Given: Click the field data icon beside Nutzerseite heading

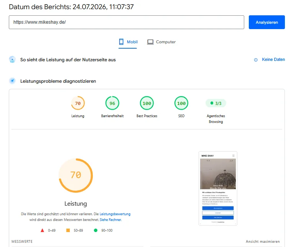Looking at the screenshot, I should pos(12,60).
